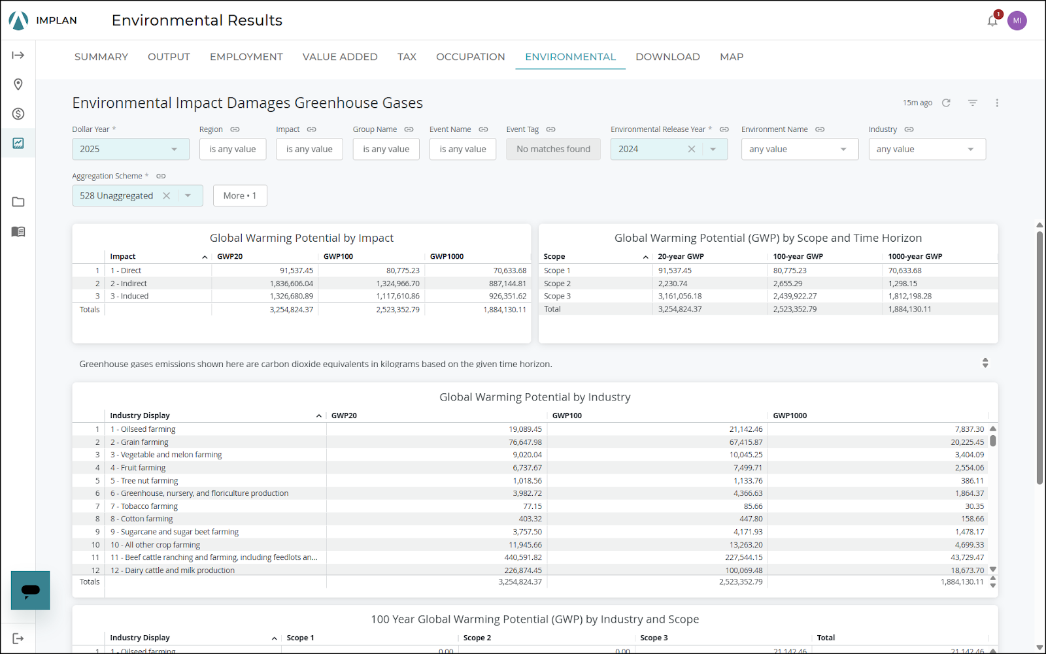Open the DOWNLOAD tab
The height and width of the screenshot is (654, 1046).
pos(667,57)
